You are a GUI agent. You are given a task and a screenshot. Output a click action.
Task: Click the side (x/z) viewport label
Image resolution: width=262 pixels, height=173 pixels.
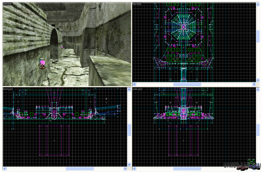(137, 89)
